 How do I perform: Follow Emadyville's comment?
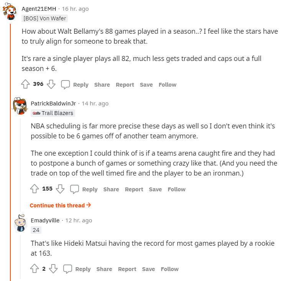(x=170, y=269)
